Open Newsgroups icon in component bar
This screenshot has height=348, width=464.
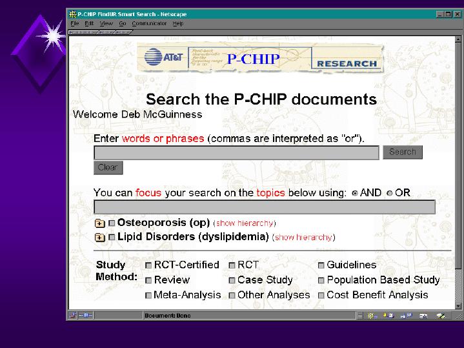pos(406,316)
